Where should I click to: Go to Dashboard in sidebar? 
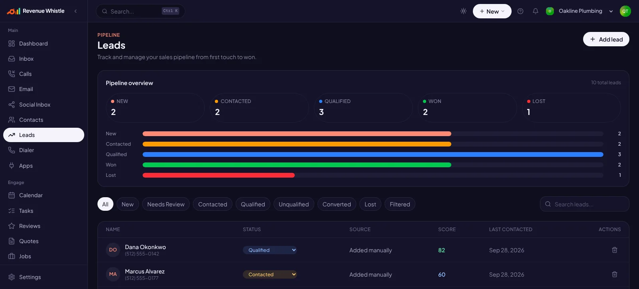pos(44,44)
